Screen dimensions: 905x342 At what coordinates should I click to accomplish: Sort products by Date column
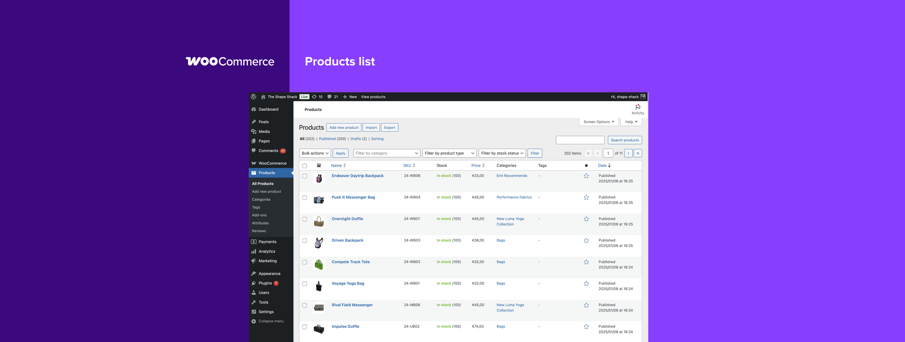point(604,166)
